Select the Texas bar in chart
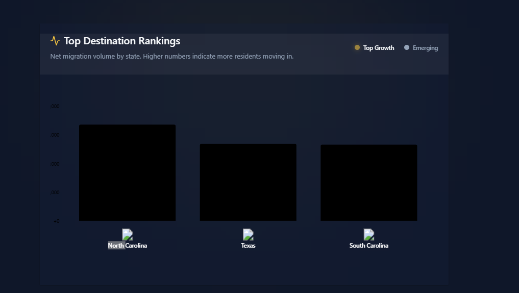 (248, 182)
